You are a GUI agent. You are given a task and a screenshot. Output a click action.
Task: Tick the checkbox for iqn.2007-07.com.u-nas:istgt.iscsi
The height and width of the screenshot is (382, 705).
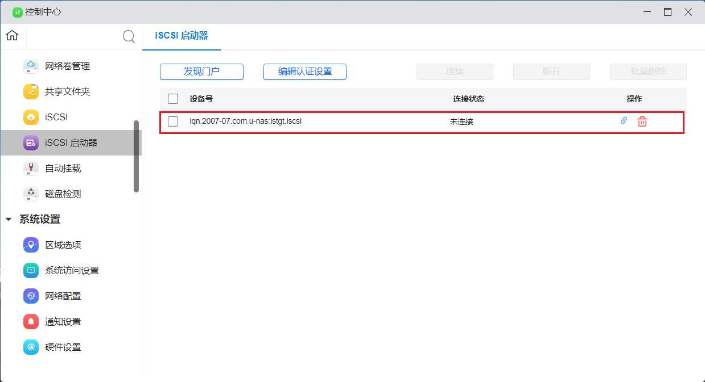point(173,121)
